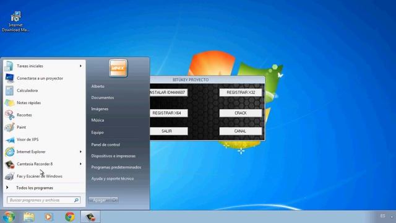
Task: Click the CANAL button
Action: pyautogui.click(x=241, y=131)
